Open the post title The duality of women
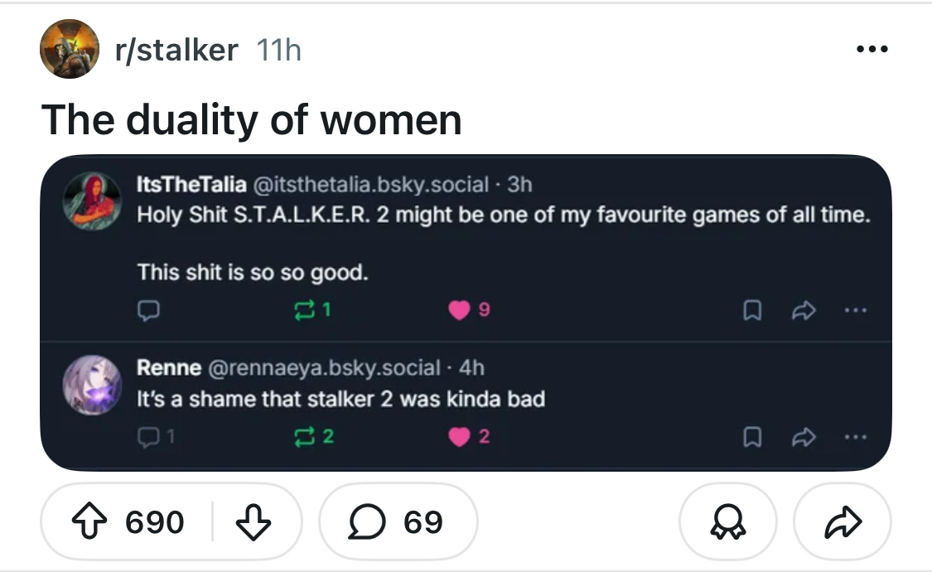This screenshot has width=932, height=572. [252, 119]
